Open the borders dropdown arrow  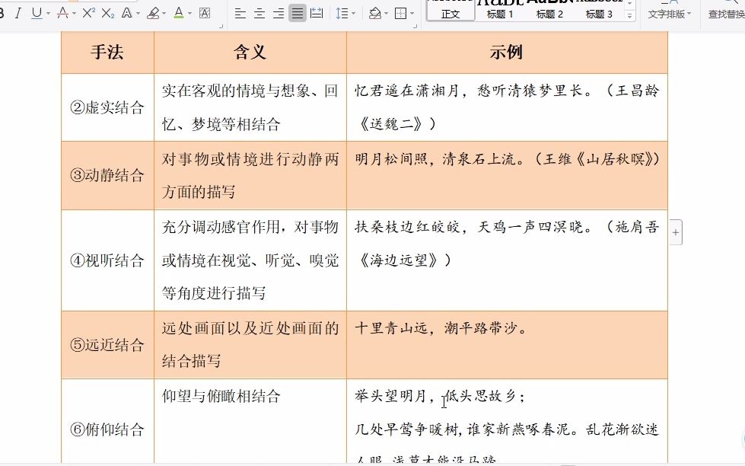click(x=411, y=13)
